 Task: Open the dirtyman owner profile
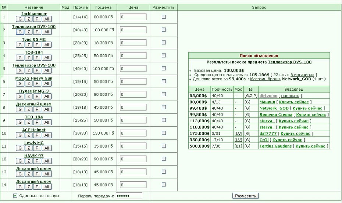(x=268, y=95)
